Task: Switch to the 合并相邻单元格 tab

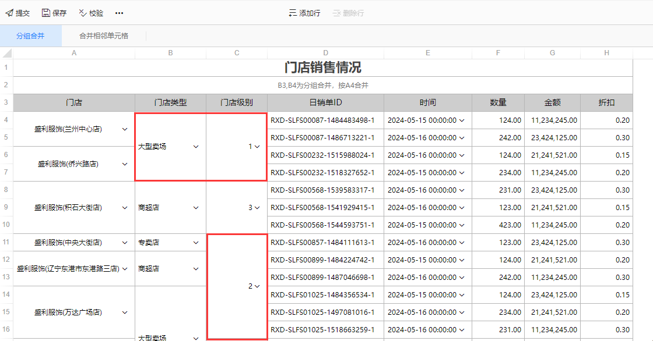Action: coord(104,35)
